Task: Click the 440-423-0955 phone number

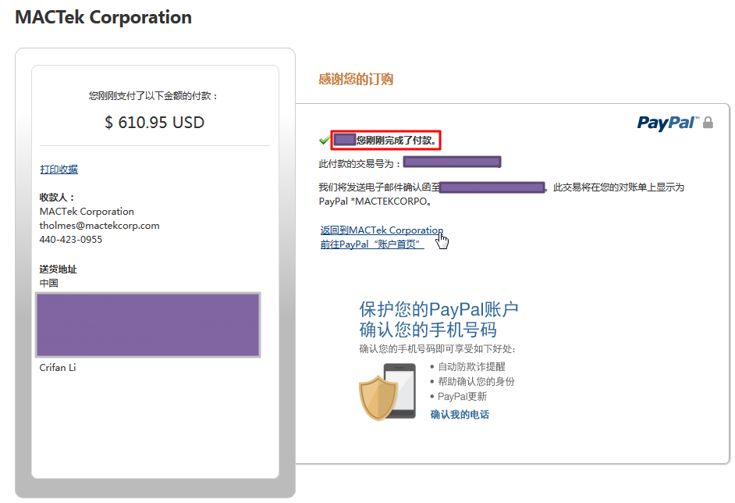Action: point(70,240)
